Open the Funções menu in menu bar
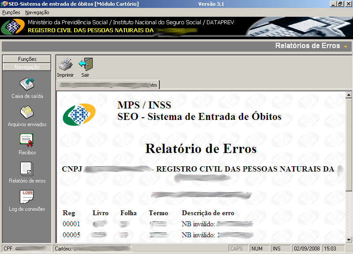The image size is (353, 254). [x=11, y=12]
